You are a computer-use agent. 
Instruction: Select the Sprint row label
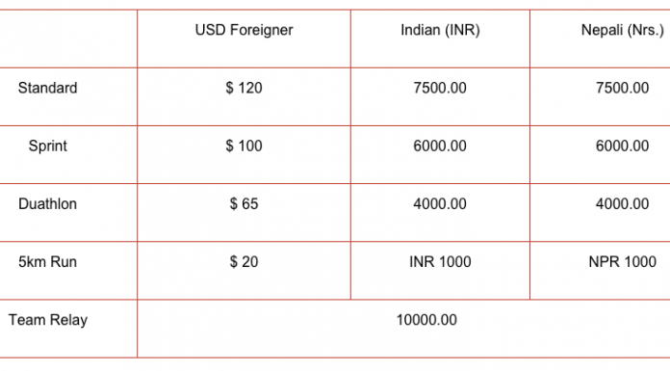point(47,146)
